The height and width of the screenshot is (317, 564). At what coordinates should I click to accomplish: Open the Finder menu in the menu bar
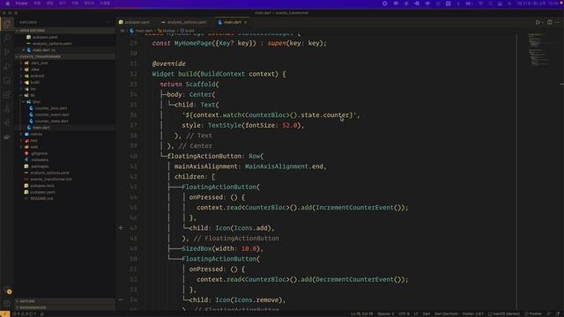tap(21, 4)
